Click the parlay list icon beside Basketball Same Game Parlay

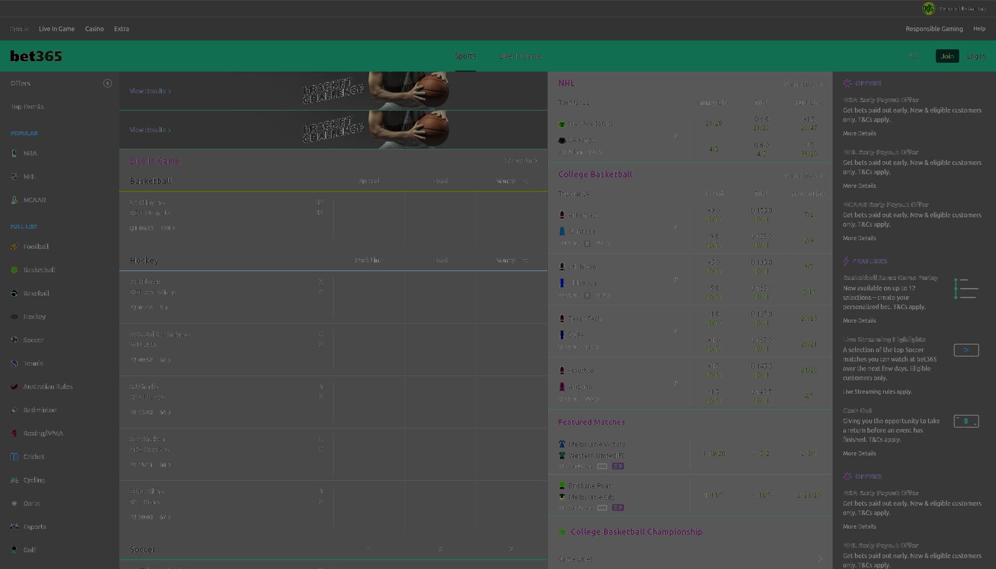(x=966, y=288)
